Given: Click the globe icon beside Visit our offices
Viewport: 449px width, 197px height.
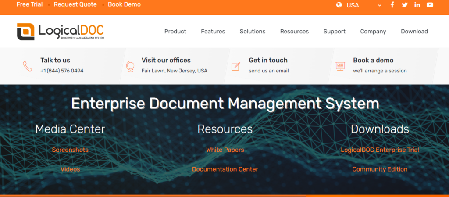Looking at the screenshot, I should pyautogui.click(x=130, y=66).
